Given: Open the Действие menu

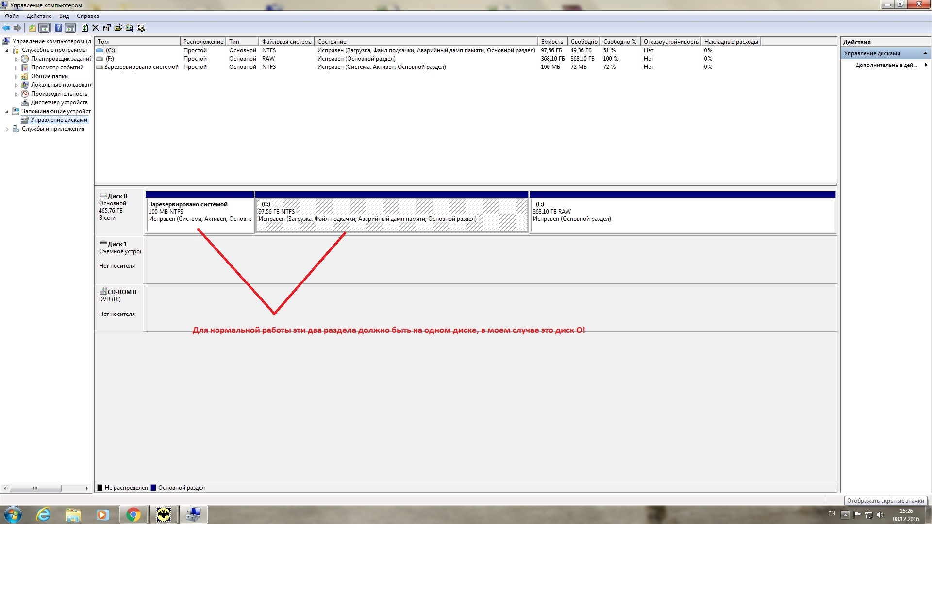Looking at the screenshot, I should coord(39,16).
